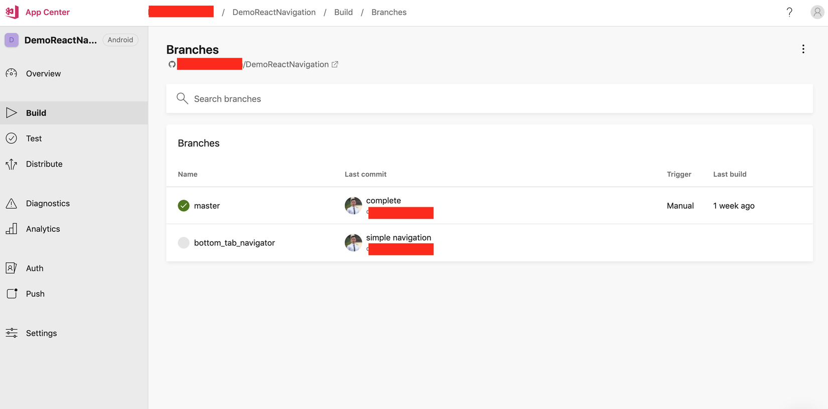Open the DemoReactNavigation GitHub repository link
Image resolution: width=828 pixels, height=409 pixels.
point(287,64)
